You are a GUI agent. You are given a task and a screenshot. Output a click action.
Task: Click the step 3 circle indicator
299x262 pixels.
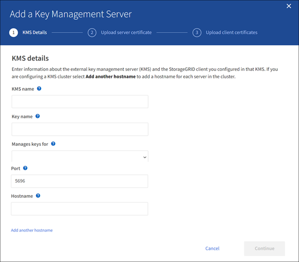tap(197, 32)
